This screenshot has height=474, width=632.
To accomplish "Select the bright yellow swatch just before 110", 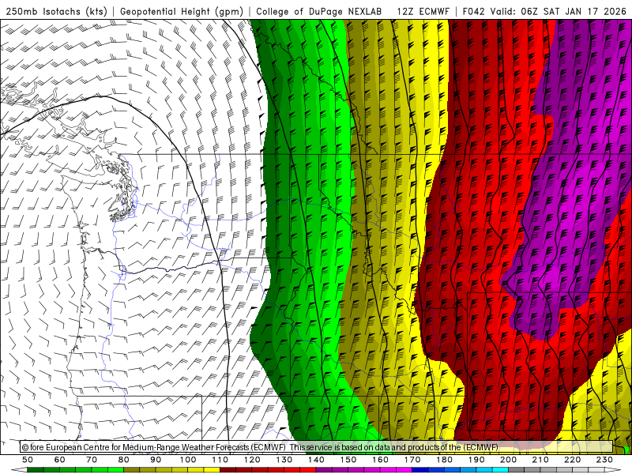I will [x=212, y=469].
